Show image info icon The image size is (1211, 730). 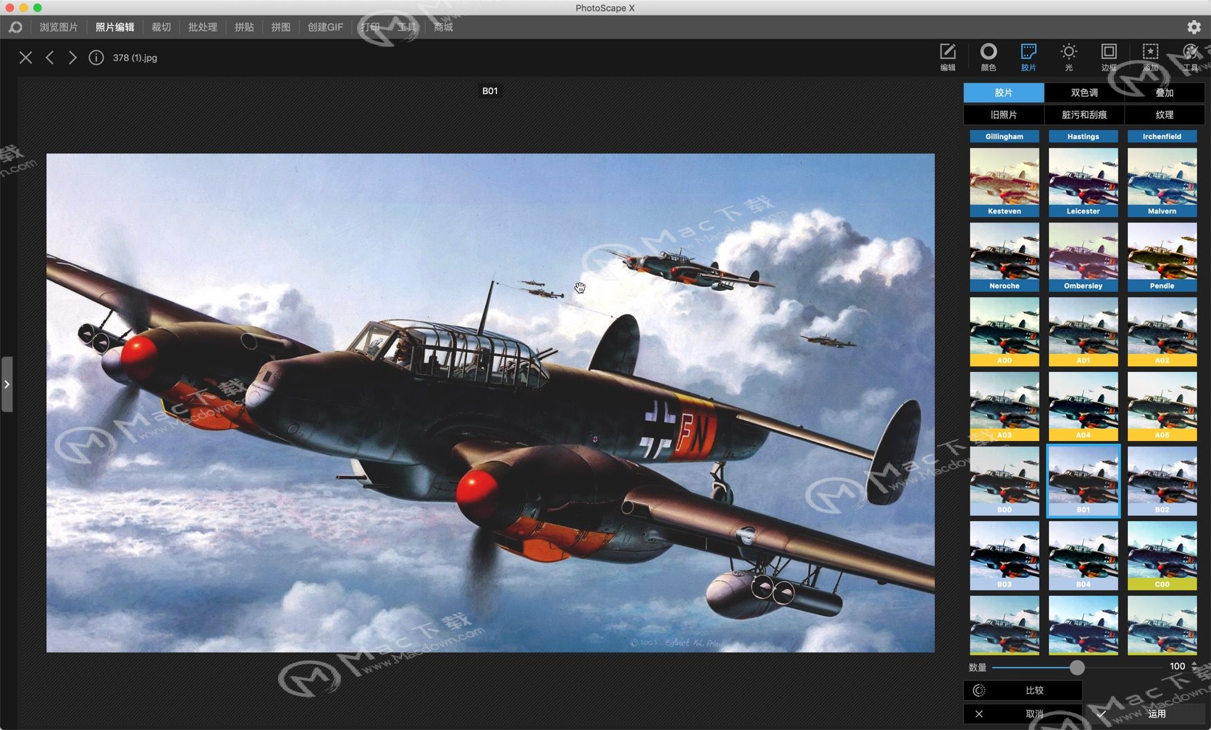pos(96,57)
